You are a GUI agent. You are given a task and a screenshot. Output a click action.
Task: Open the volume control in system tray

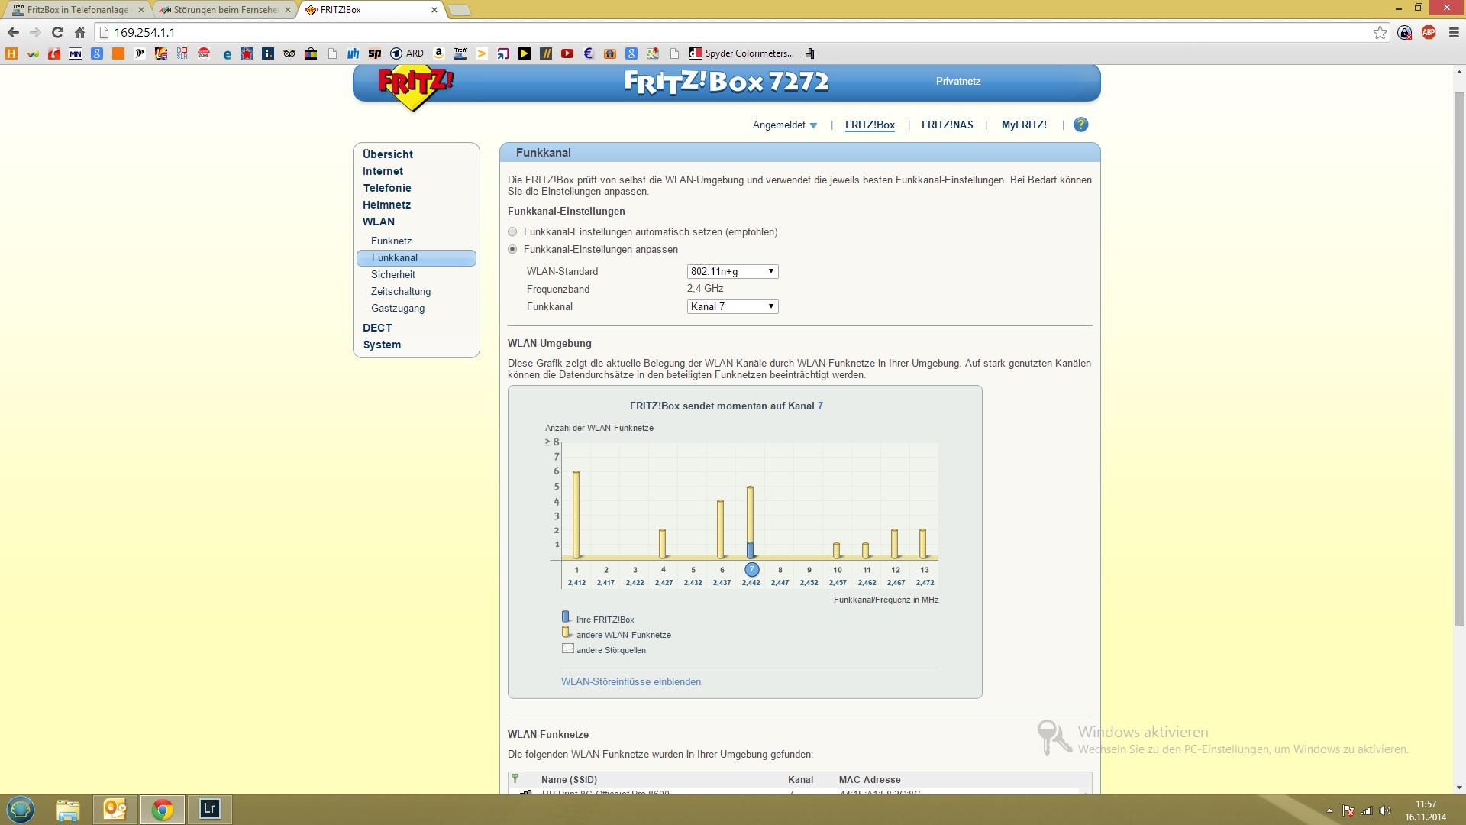point(1385,810)
